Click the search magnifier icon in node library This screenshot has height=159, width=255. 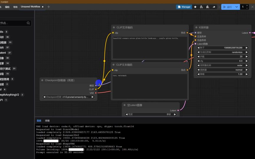click(x=28, y=23)
